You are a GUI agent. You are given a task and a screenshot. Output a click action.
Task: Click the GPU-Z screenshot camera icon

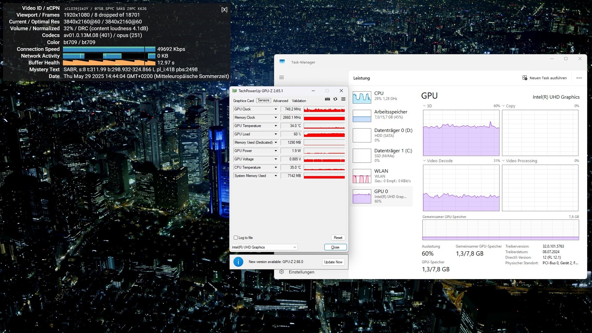click(x=327, y=99)
